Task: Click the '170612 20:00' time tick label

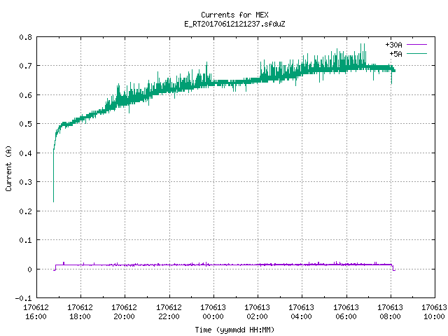Action: [x=125, y=311]
